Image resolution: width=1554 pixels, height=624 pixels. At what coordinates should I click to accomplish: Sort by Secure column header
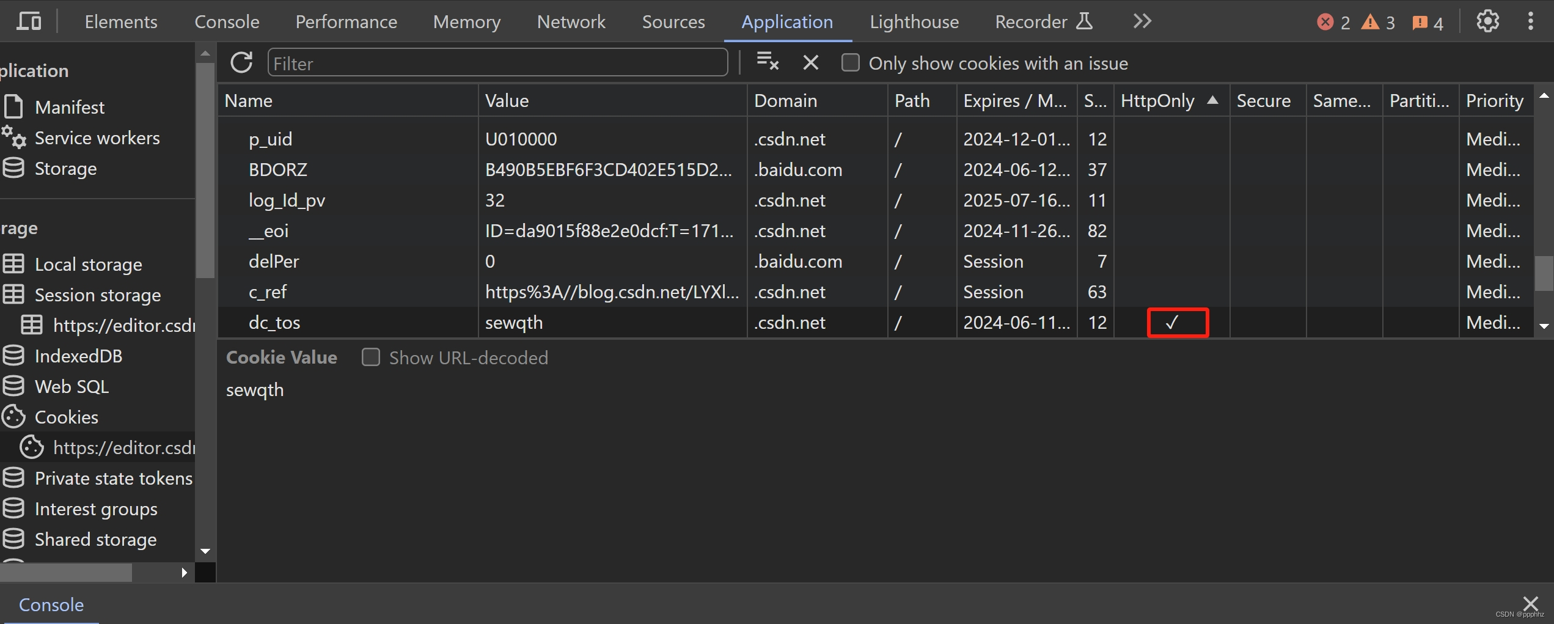(1267, 101)
